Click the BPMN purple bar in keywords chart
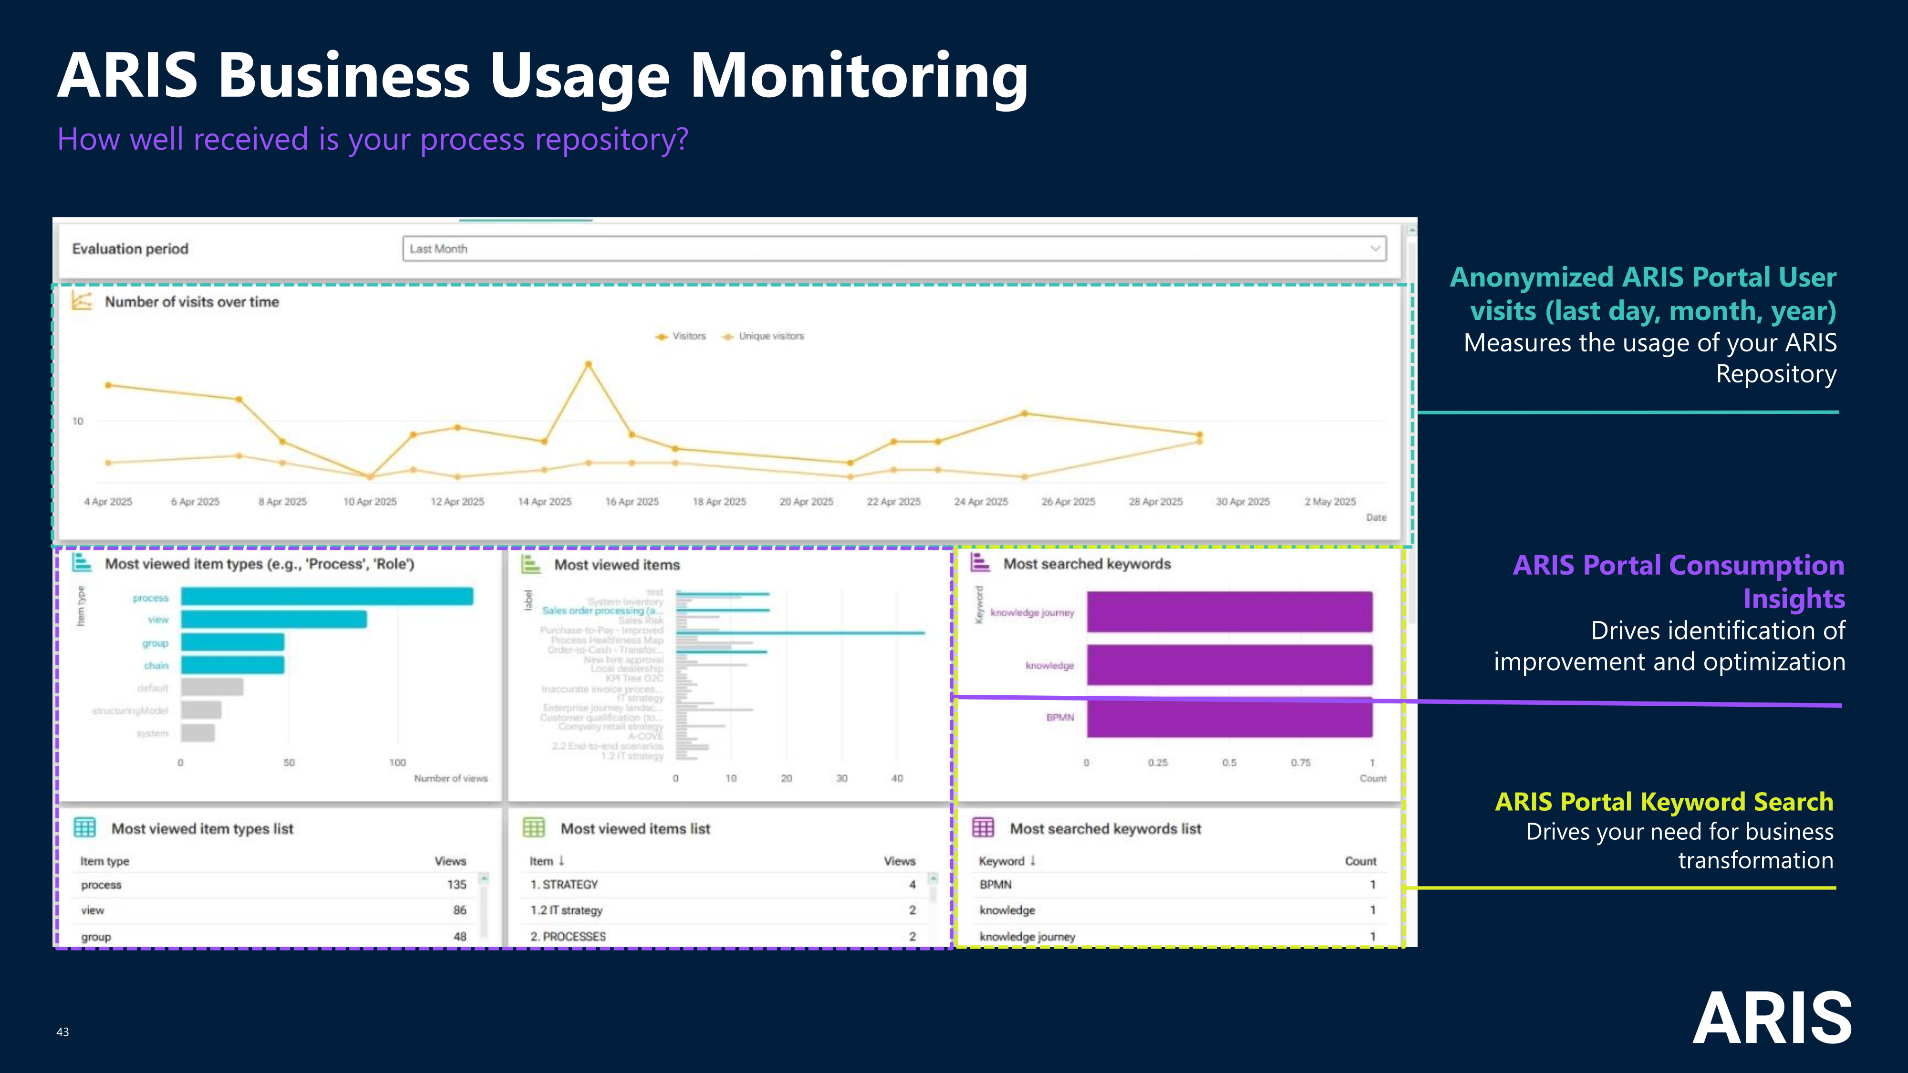 [x=1230, y=717]
